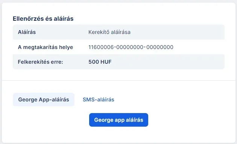Image resolution: width=237 pixels, height=144 pixels.
Task: Select the George App-aláírás tab
Action: click(x=44, y=100)
